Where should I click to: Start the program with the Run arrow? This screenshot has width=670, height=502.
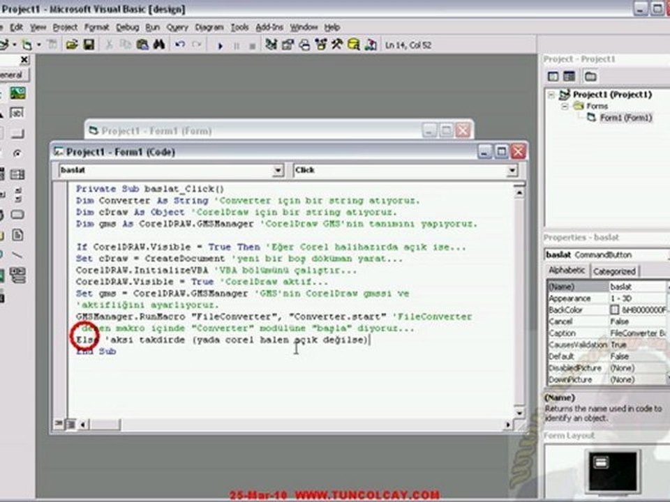(220, 45)
